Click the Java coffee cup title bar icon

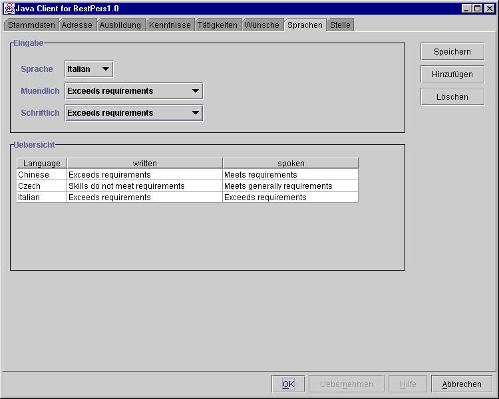pyautogui.click(x=9, y=9)
